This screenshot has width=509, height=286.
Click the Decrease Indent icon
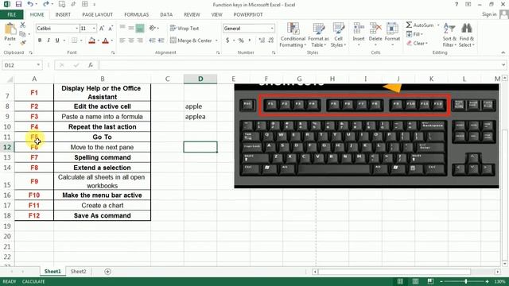point(152,41)
